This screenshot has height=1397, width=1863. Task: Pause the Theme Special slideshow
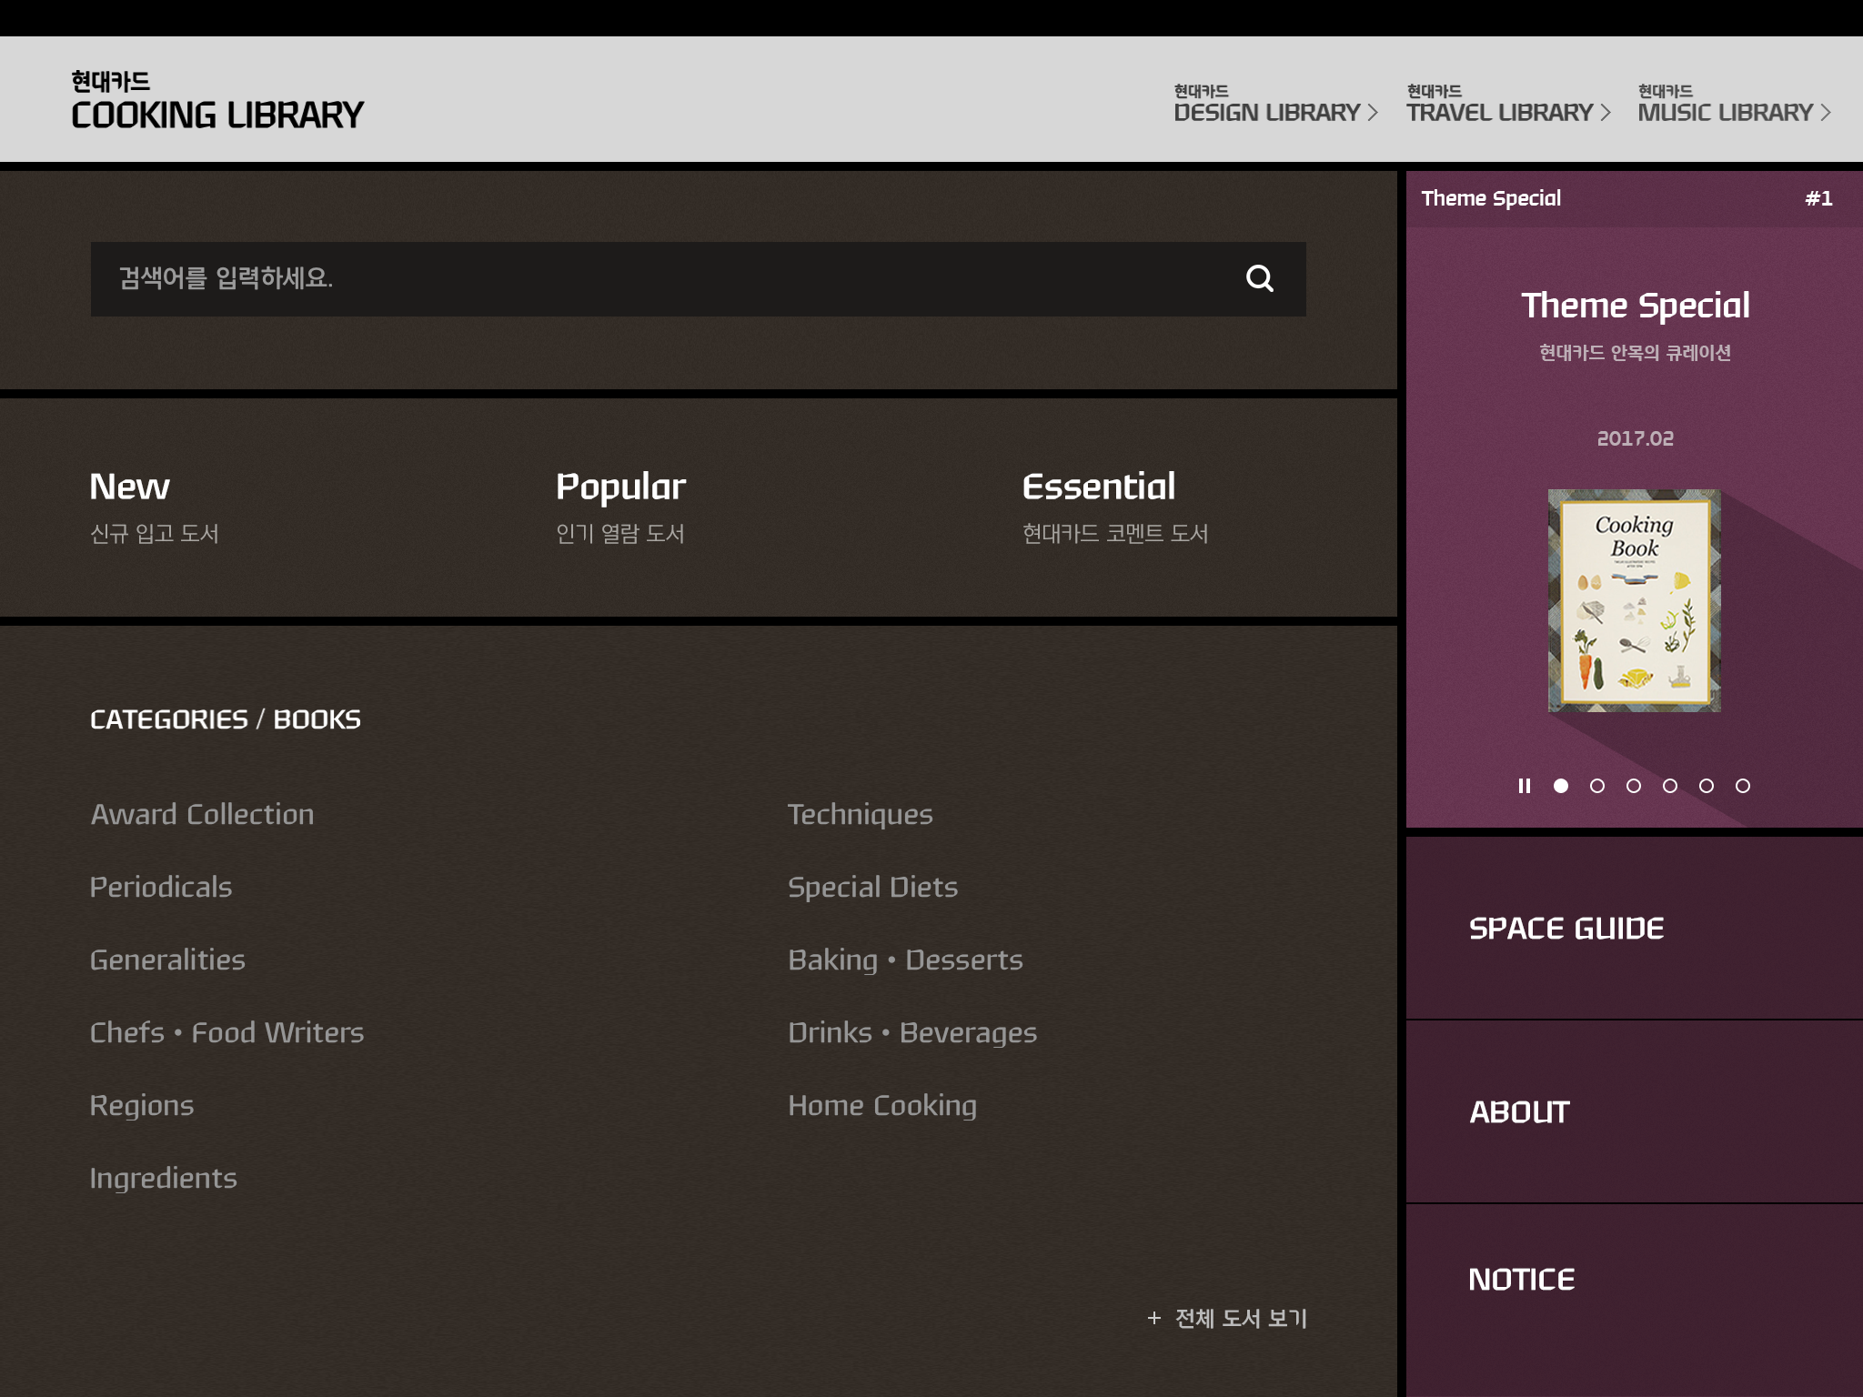tap(1525, 786)
